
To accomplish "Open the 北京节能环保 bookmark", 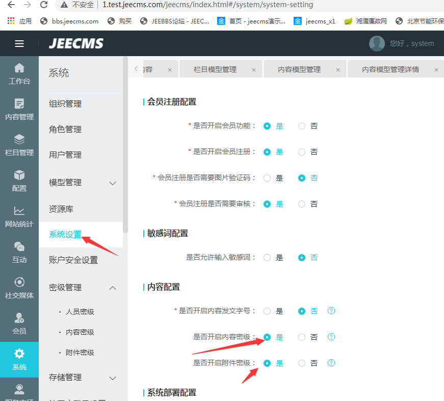I will pyautogui.click(x=420, y=21).
